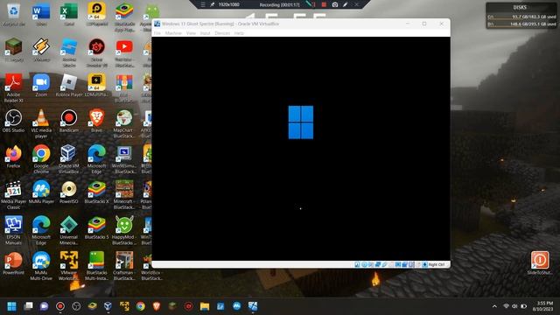Select the BlueStacks X desktop icon

96,192
